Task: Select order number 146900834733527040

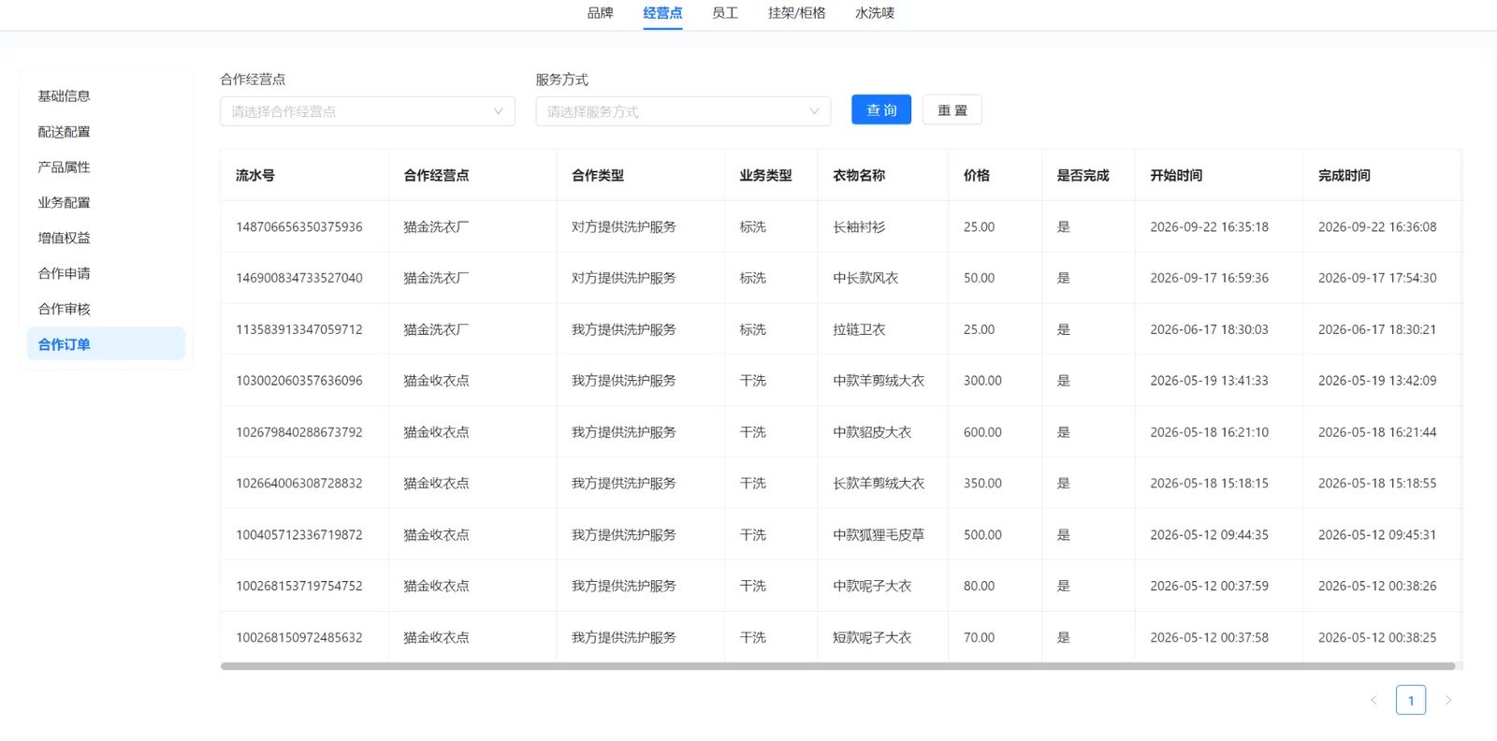Action: pos(299,278)
